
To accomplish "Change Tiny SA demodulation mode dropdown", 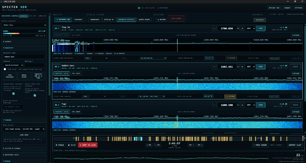I will click(250, 28).
